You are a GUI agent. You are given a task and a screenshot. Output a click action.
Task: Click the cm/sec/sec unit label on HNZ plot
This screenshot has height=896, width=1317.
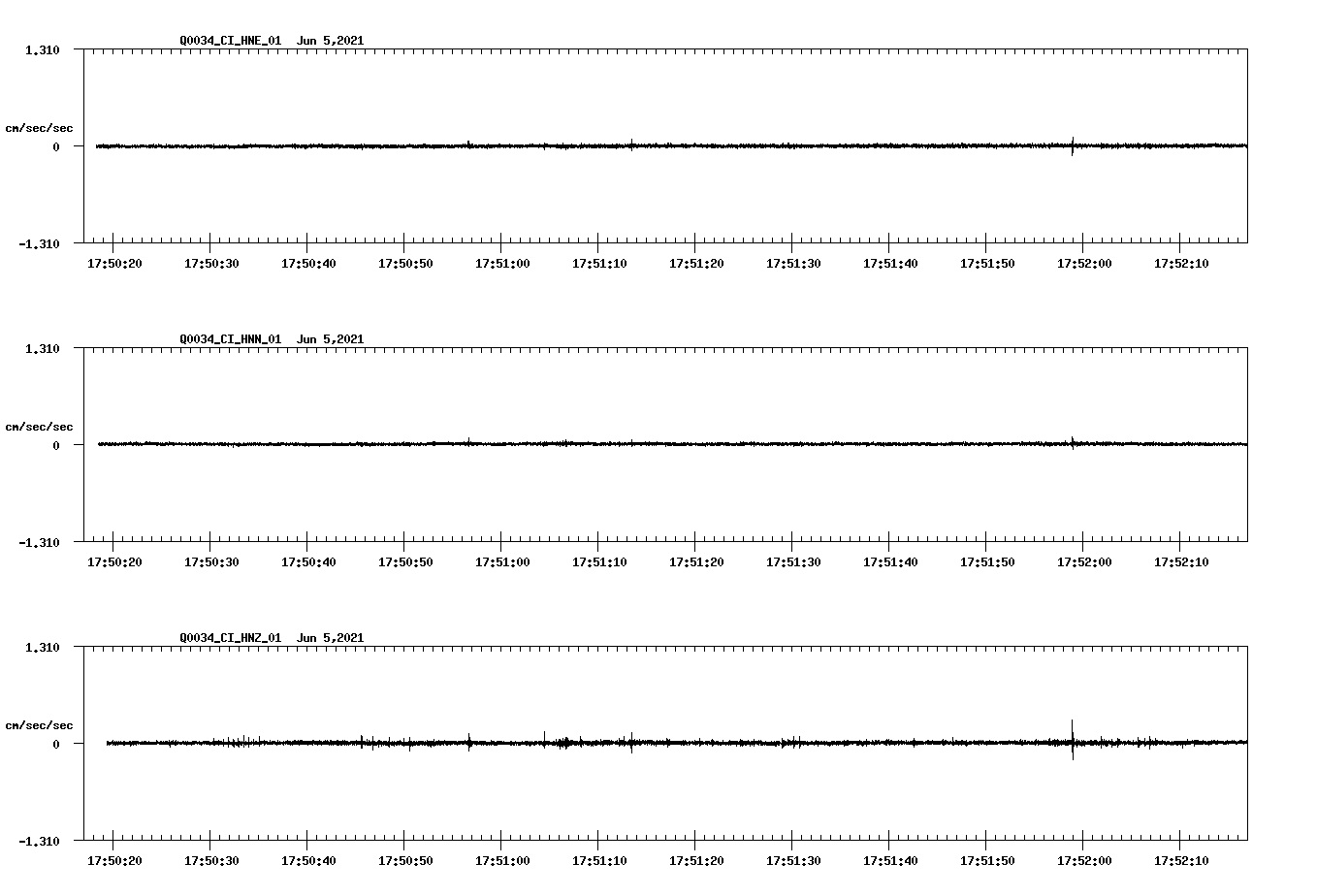pyautogui.click(x=39, y=725)
